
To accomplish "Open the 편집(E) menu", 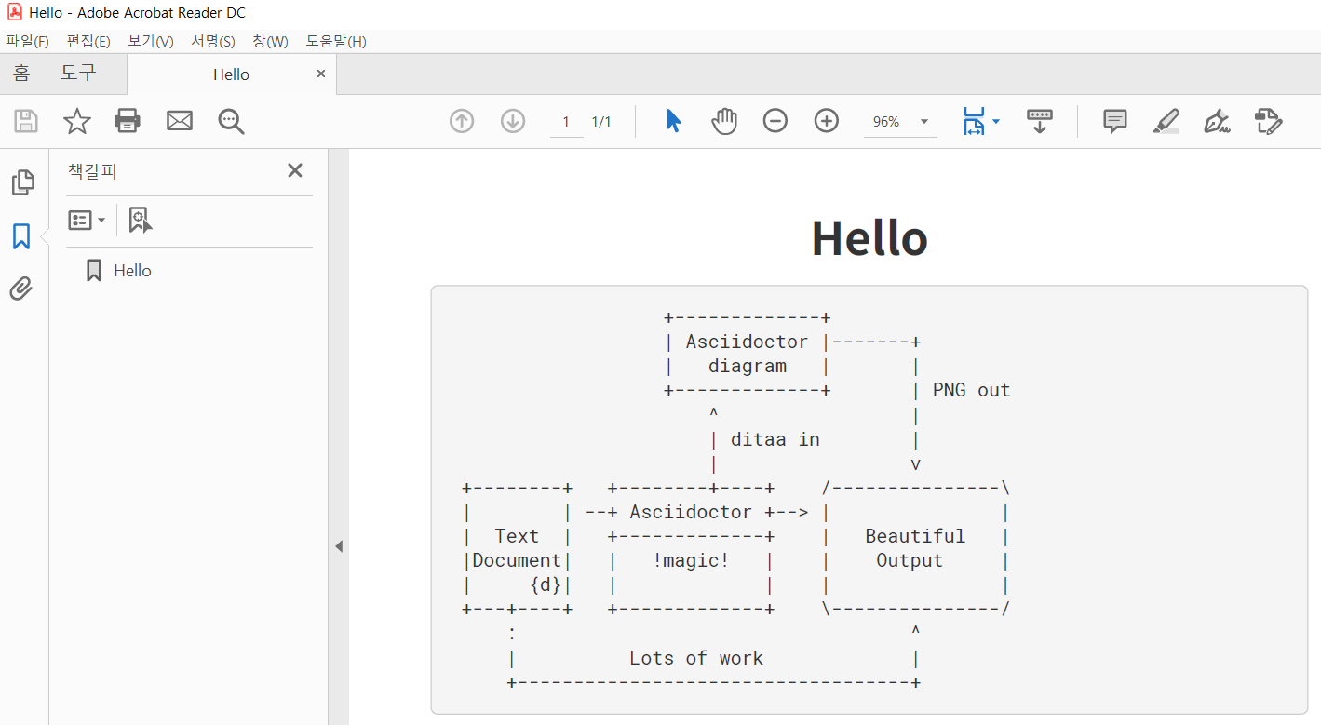I will pyautogui.click(x=88, y=41).
